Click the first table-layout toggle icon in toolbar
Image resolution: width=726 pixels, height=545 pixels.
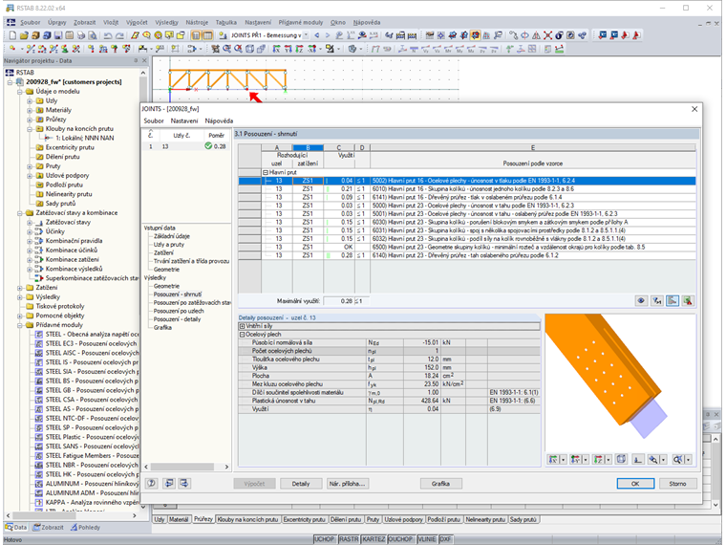coord(197,35)
